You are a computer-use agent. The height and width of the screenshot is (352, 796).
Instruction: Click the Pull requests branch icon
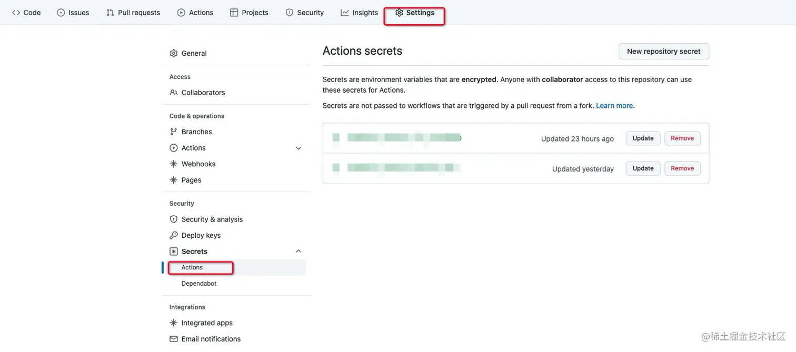tap(110, 13)
